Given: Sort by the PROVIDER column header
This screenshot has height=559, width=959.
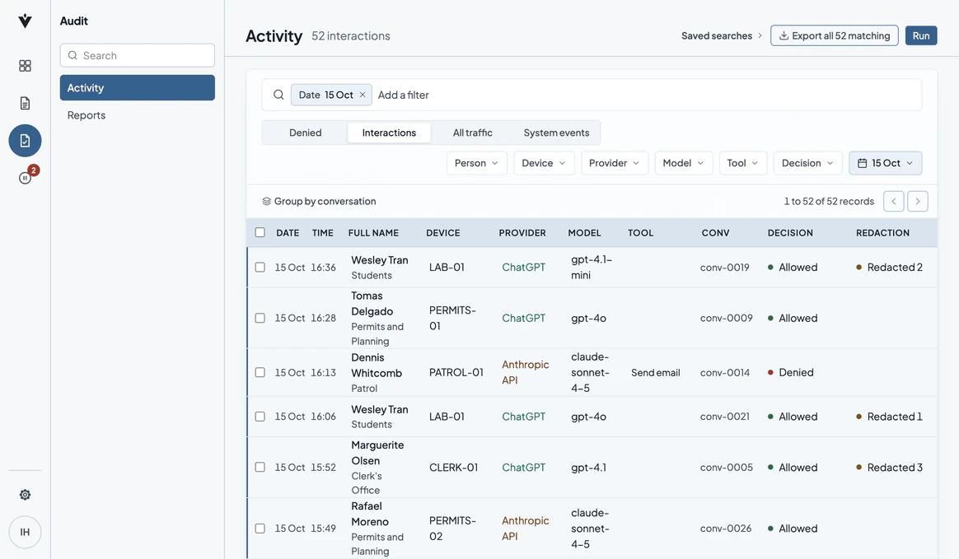Looking at the screenshot, I should click(522, 233).
